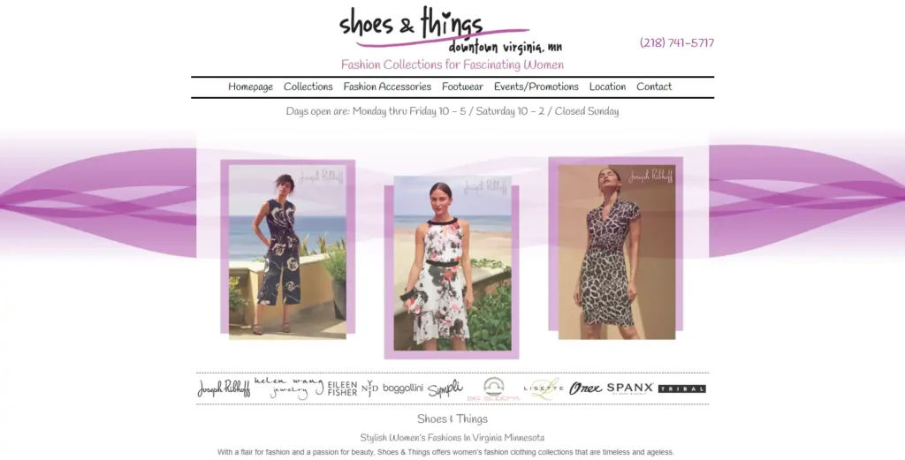Go to Fashion Accessories in navigation
Image resolution: width=905 pixels, height=460 pixels.
pos(387,87)
